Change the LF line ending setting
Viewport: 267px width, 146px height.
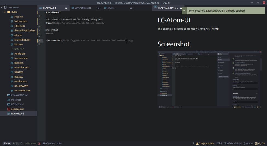(193, 144)
